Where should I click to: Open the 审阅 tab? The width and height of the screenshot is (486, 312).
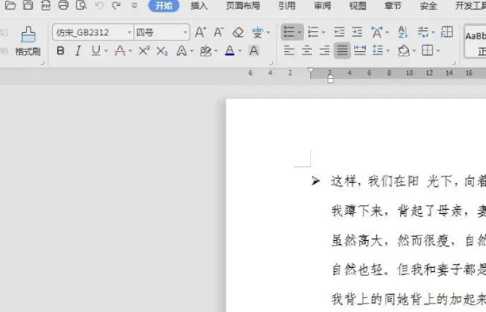point(322,5)
